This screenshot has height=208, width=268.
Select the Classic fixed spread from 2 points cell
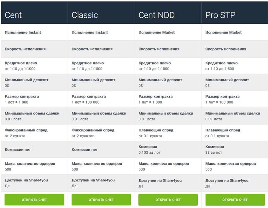tap(101, 133)
